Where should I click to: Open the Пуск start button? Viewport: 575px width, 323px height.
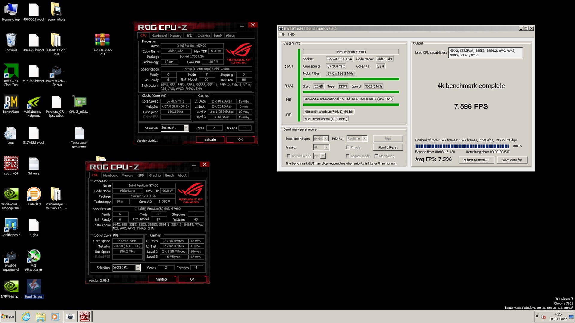click(x=8, y=316)
